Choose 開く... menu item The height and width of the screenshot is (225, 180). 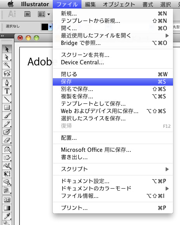point(113,28)
